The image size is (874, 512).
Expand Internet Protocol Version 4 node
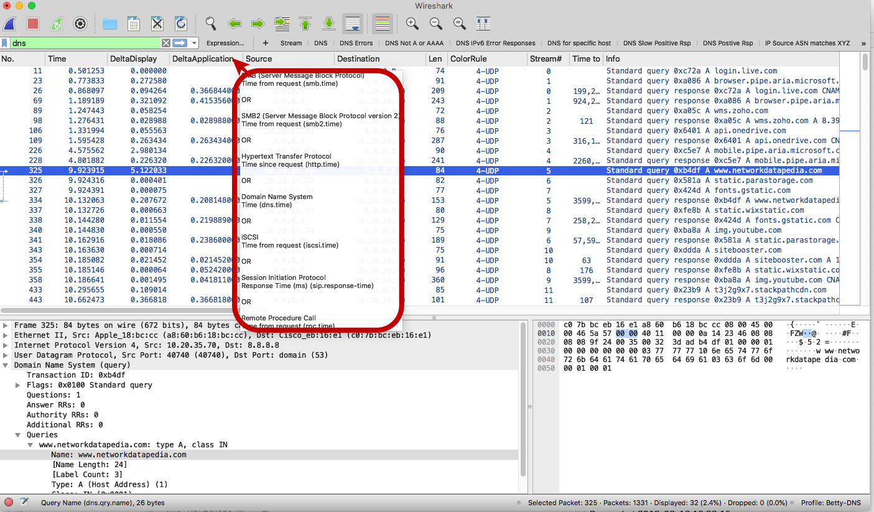(6, 345)
